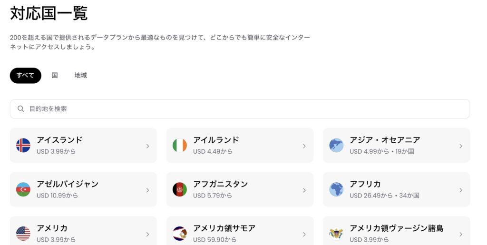This screenshot has width=487, height=245.
Task: Click the Iceland flag icon
Action: tap(23, 145)
